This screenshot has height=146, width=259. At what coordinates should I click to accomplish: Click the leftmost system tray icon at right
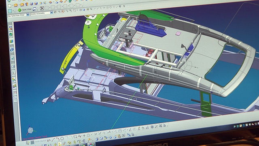point(235,126)
